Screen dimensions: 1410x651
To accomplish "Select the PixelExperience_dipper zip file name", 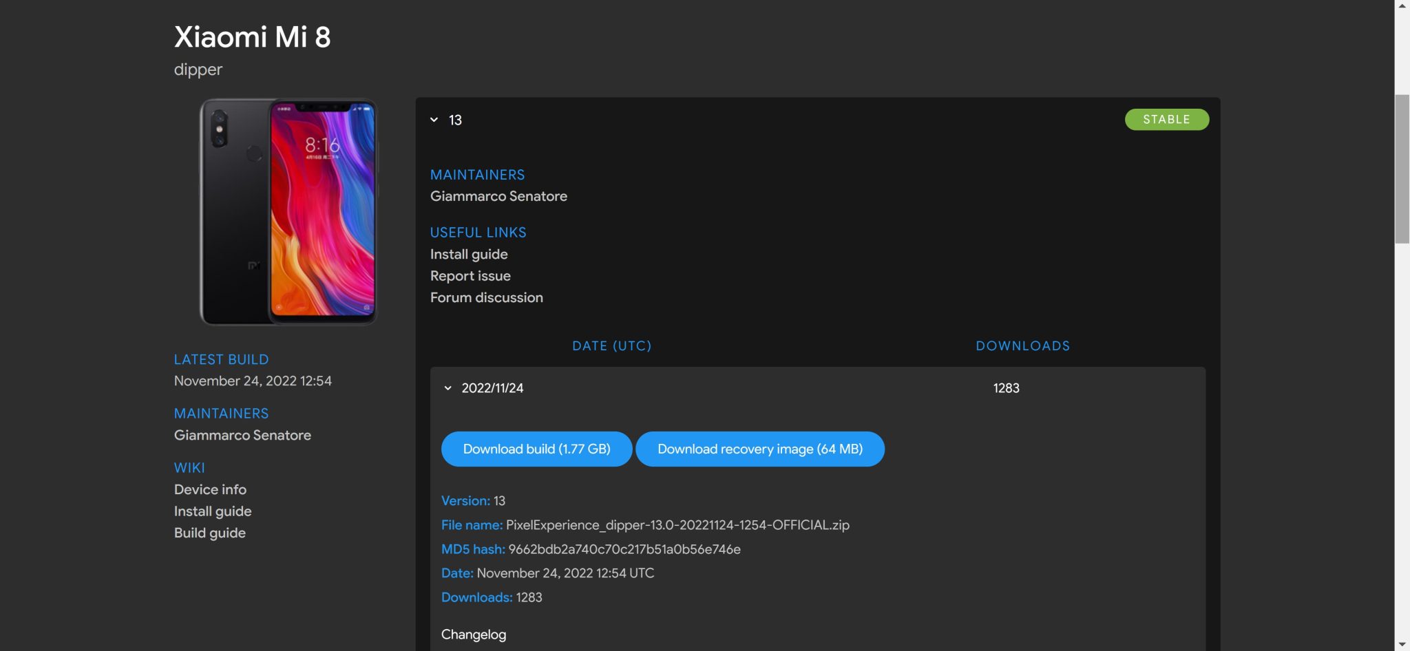I will (x=678, y=524).
